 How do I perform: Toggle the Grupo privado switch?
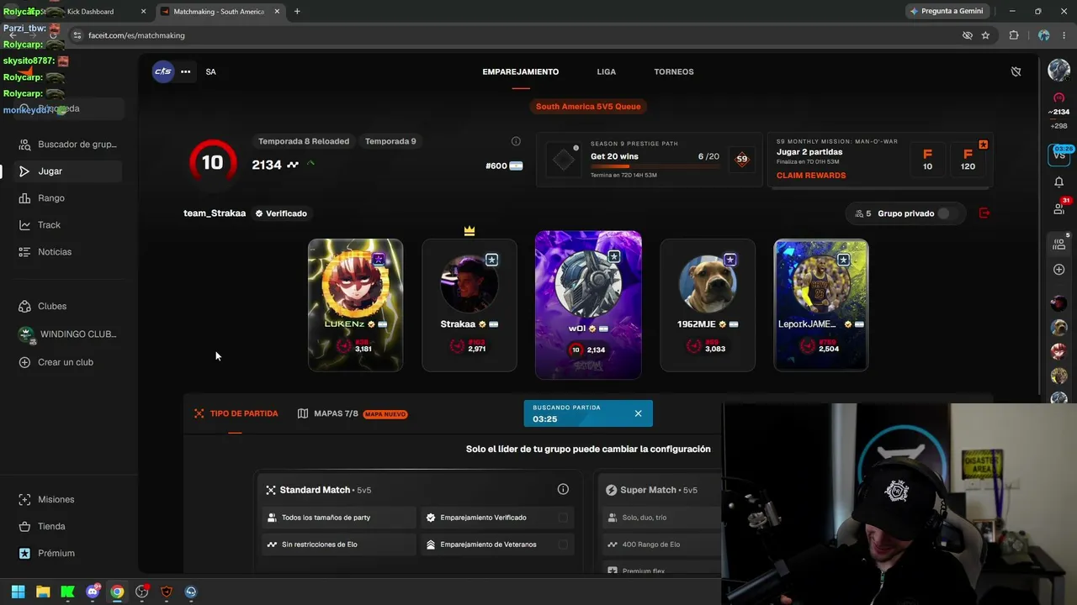947,213
